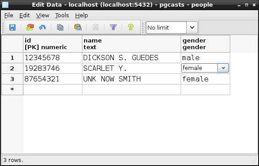Image resolution: width=259 pixels, height=166 pixels.
Task: Click the new row asterisk header
Action: pos(12,89)
